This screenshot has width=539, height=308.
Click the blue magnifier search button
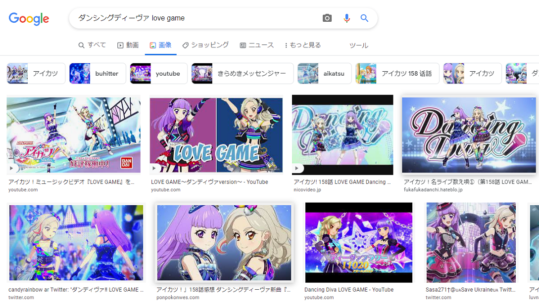point(364,18)
